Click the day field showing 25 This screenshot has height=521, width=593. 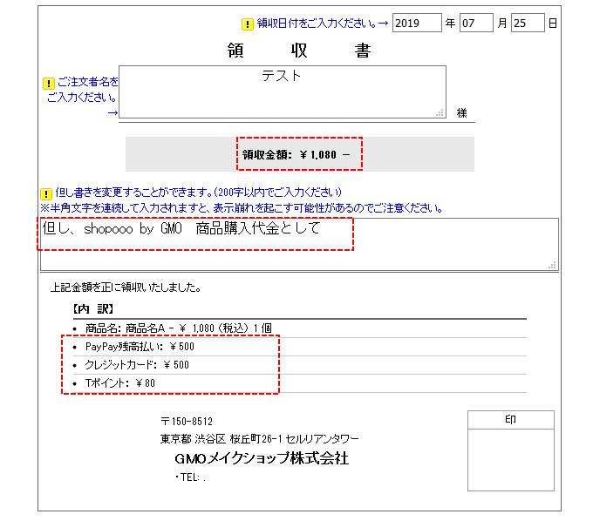point(528,24)
